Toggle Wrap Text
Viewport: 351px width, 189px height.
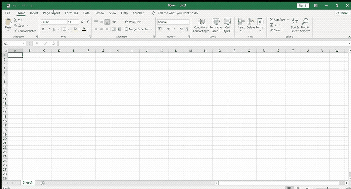pyautogui.click(x=133, y=22)
